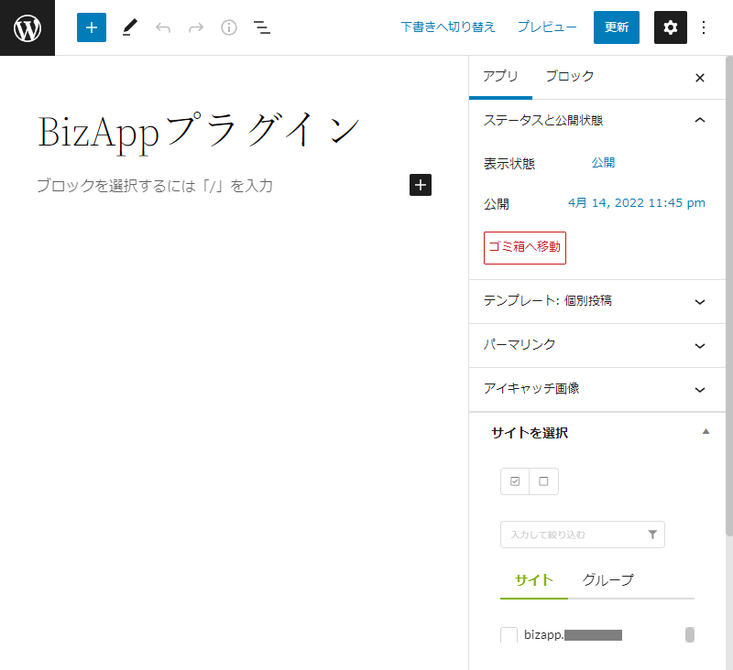Viewport: 733px width, 670px height.
Task: Click the WordPress logo icon
Action: click(27, 27)
